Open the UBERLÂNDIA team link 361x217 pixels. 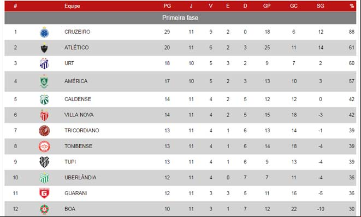[80, 178]
